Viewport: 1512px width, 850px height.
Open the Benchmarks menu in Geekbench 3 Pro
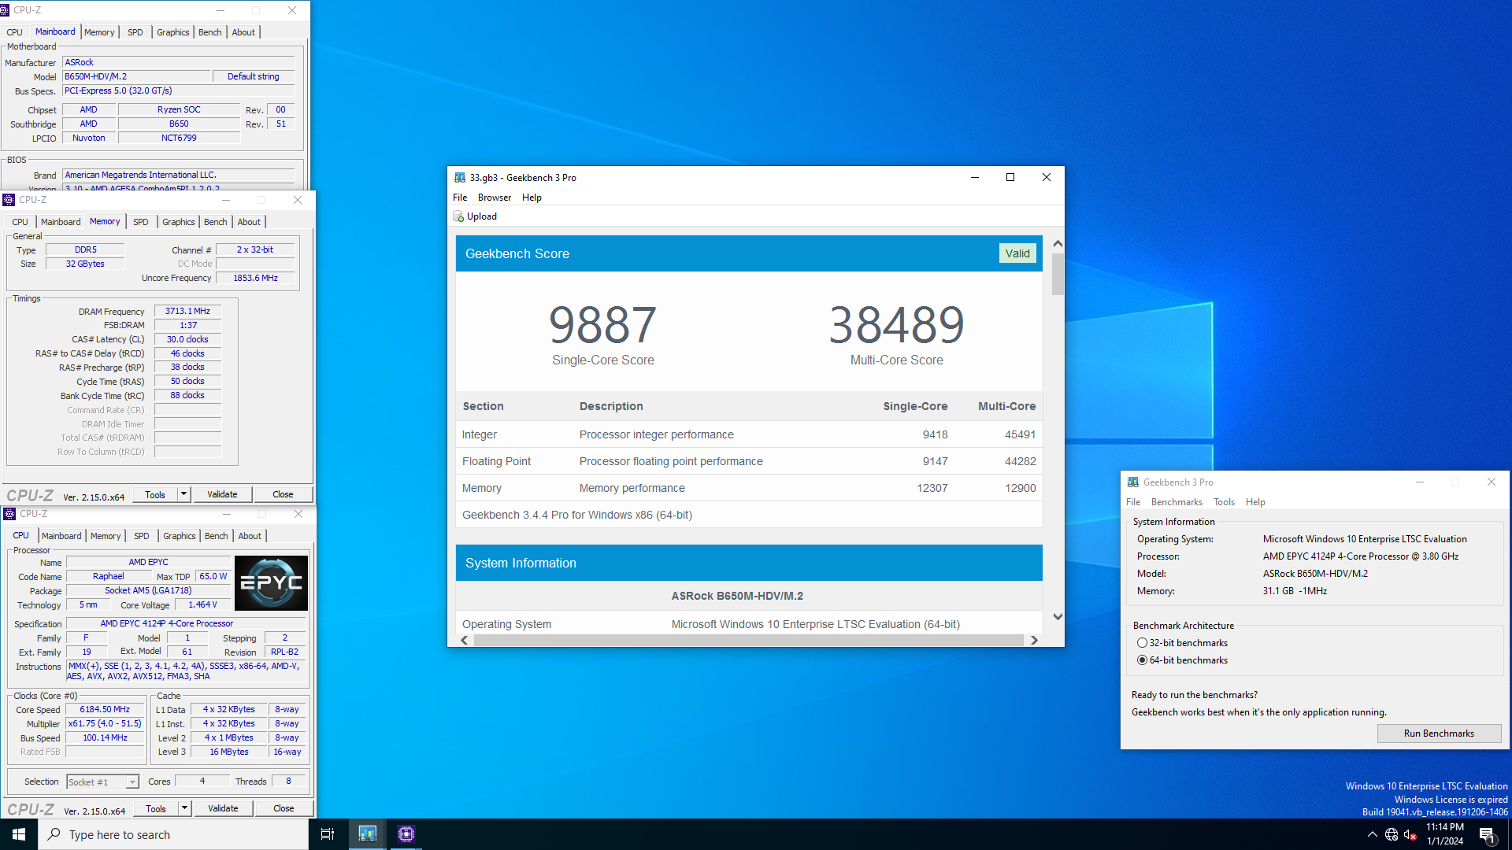pos(1177,502)
